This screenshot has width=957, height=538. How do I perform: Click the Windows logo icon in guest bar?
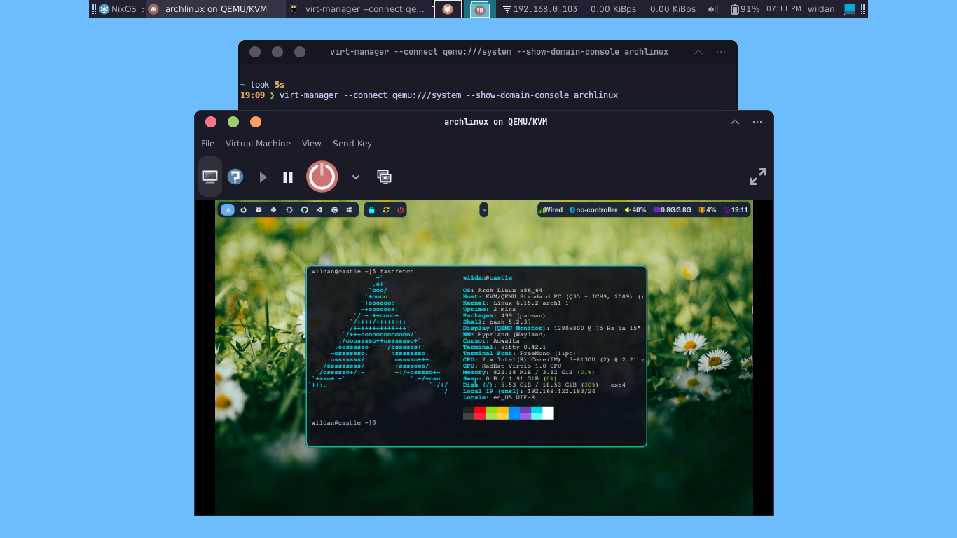pyautogui.click(x=350, y=209)
